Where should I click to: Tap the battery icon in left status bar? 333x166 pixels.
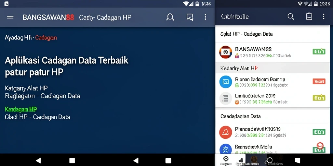pos(197,4)
